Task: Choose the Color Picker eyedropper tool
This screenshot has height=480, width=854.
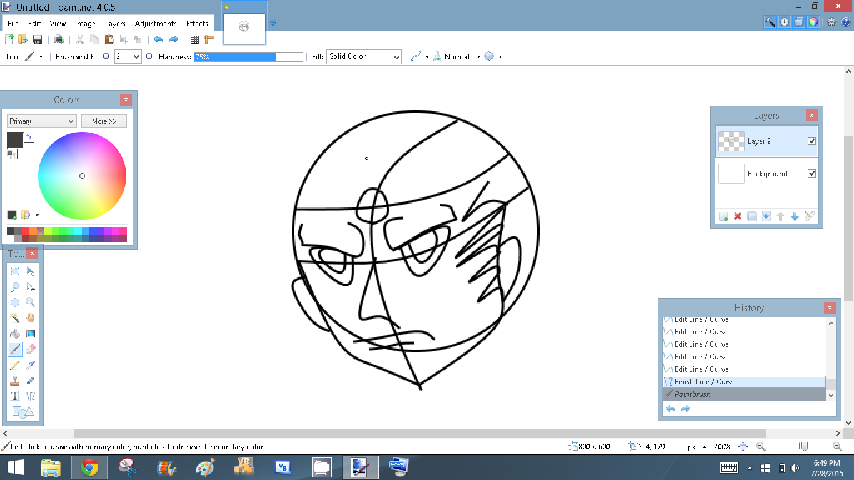Action: point(30,365)
